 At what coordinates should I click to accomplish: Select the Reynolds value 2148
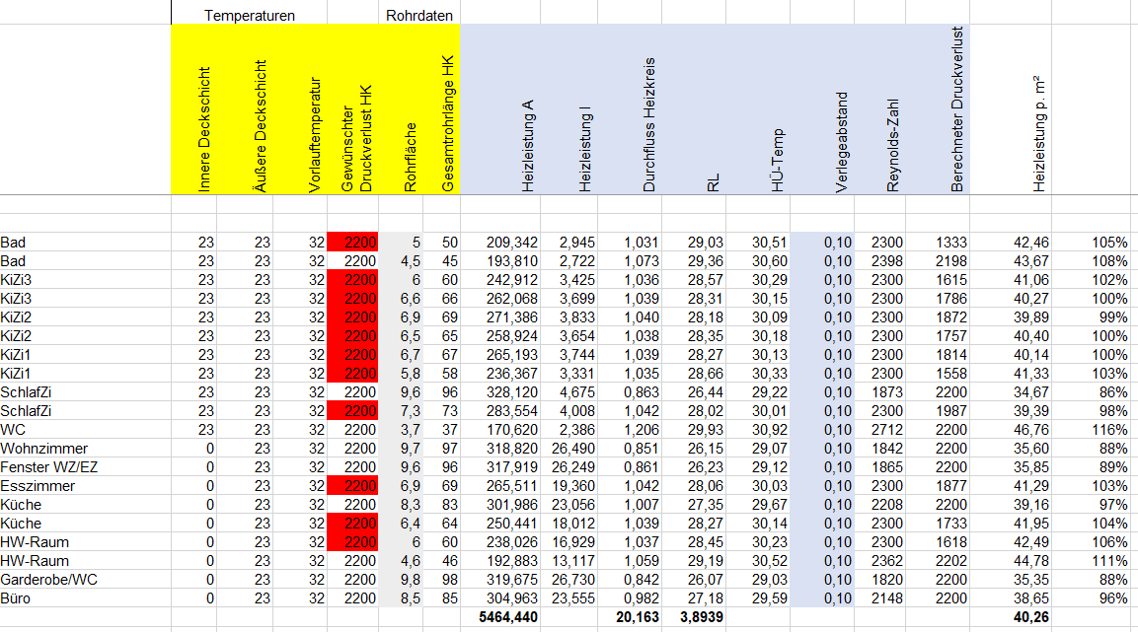coord(887,598)
